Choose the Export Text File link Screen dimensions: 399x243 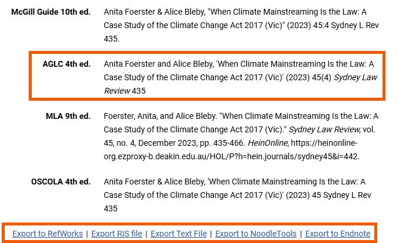(179, 234)
